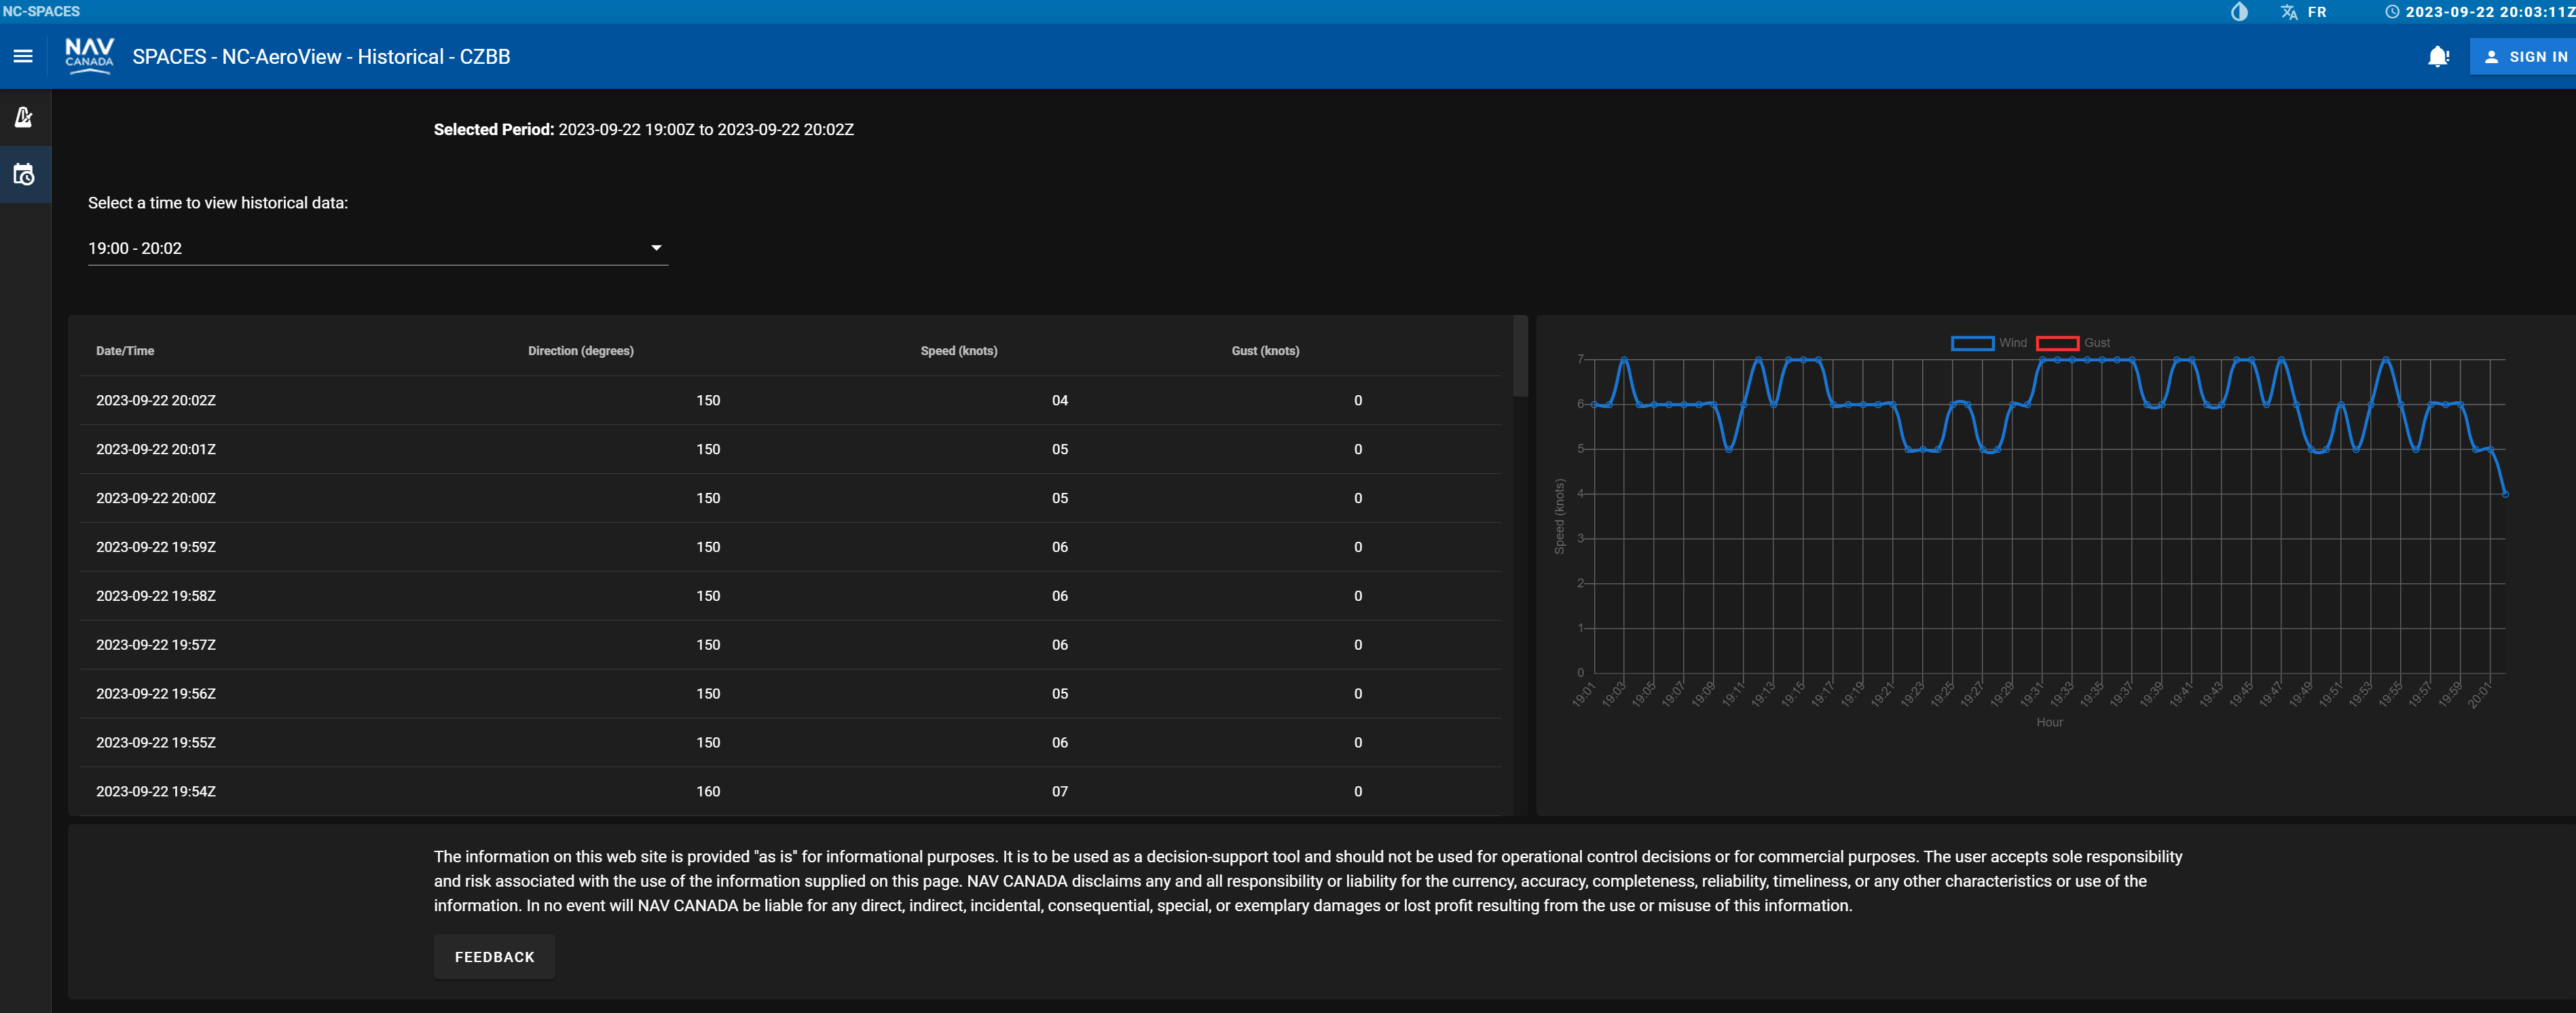Click the dropdown arrow of the time selector
2576x1013 pixels.
tap(656, 248)
